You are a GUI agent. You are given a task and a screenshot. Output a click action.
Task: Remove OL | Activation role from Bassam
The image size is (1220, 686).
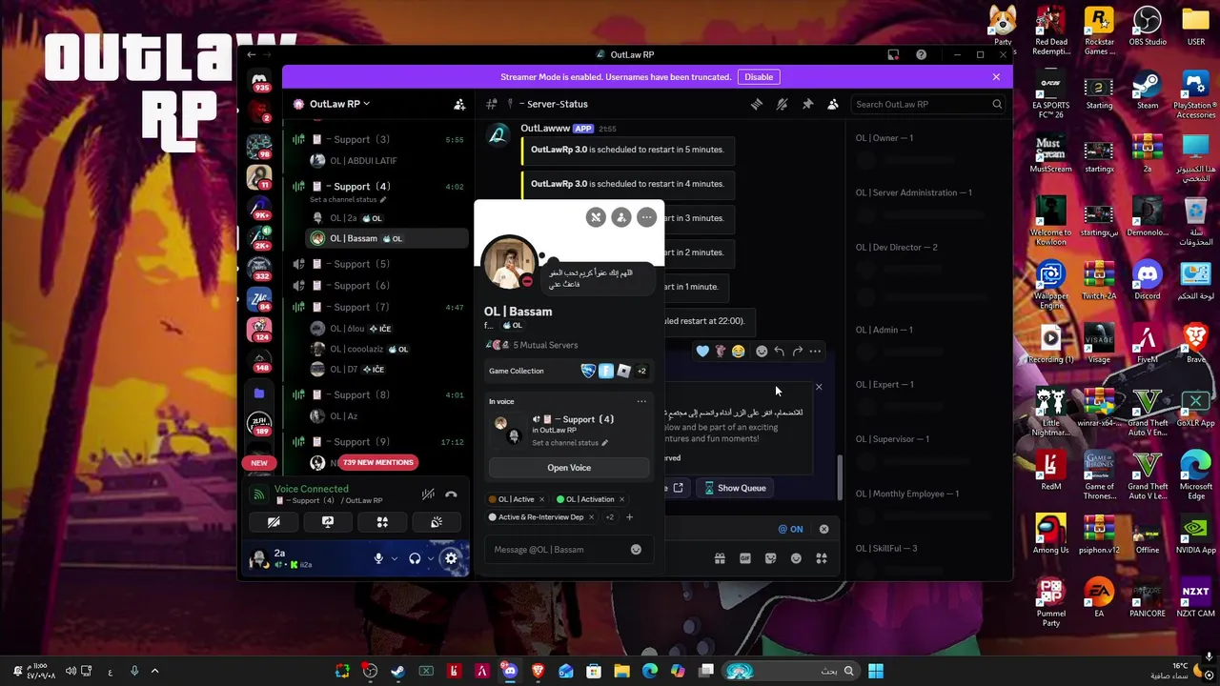coord(621,499)
